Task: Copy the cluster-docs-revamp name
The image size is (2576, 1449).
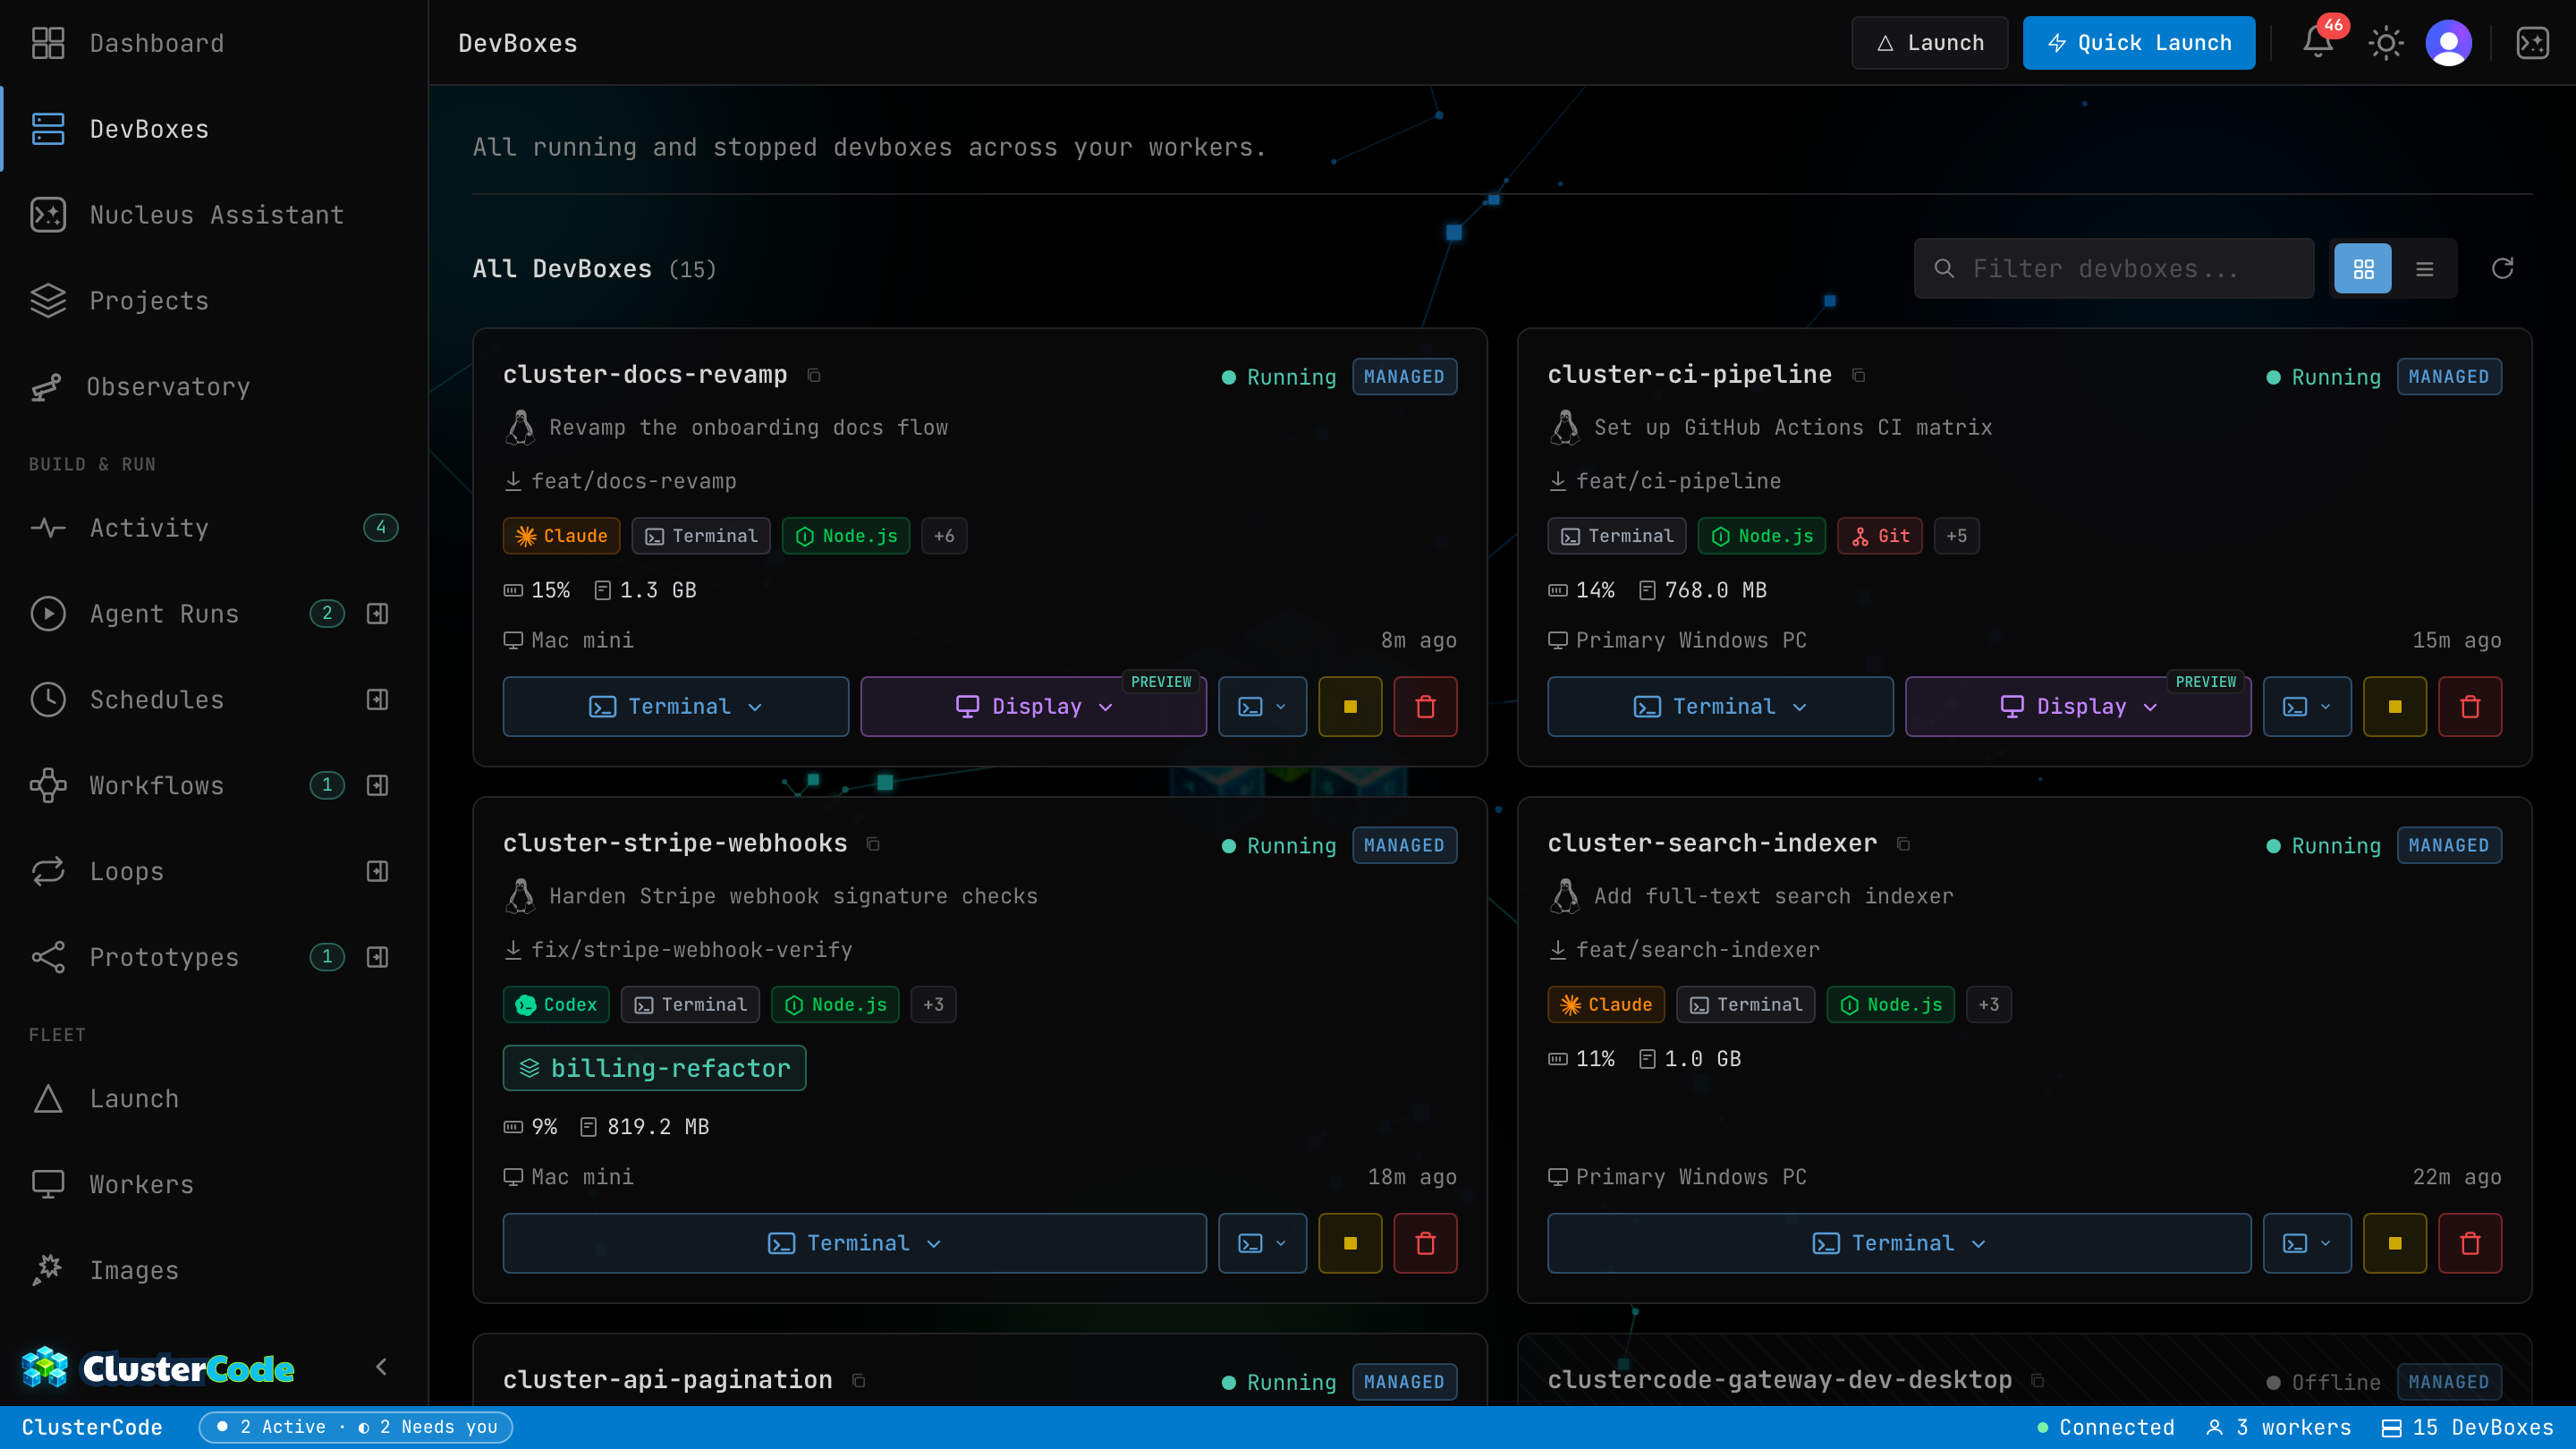Action: click(814, 375)
